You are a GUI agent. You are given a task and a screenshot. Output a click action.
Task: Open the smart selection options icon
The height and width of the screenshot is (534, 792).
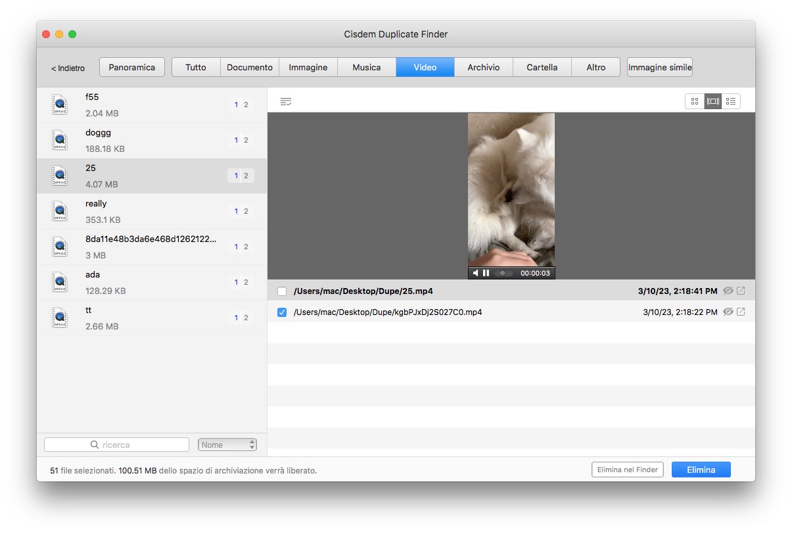(x=286, y=101)
